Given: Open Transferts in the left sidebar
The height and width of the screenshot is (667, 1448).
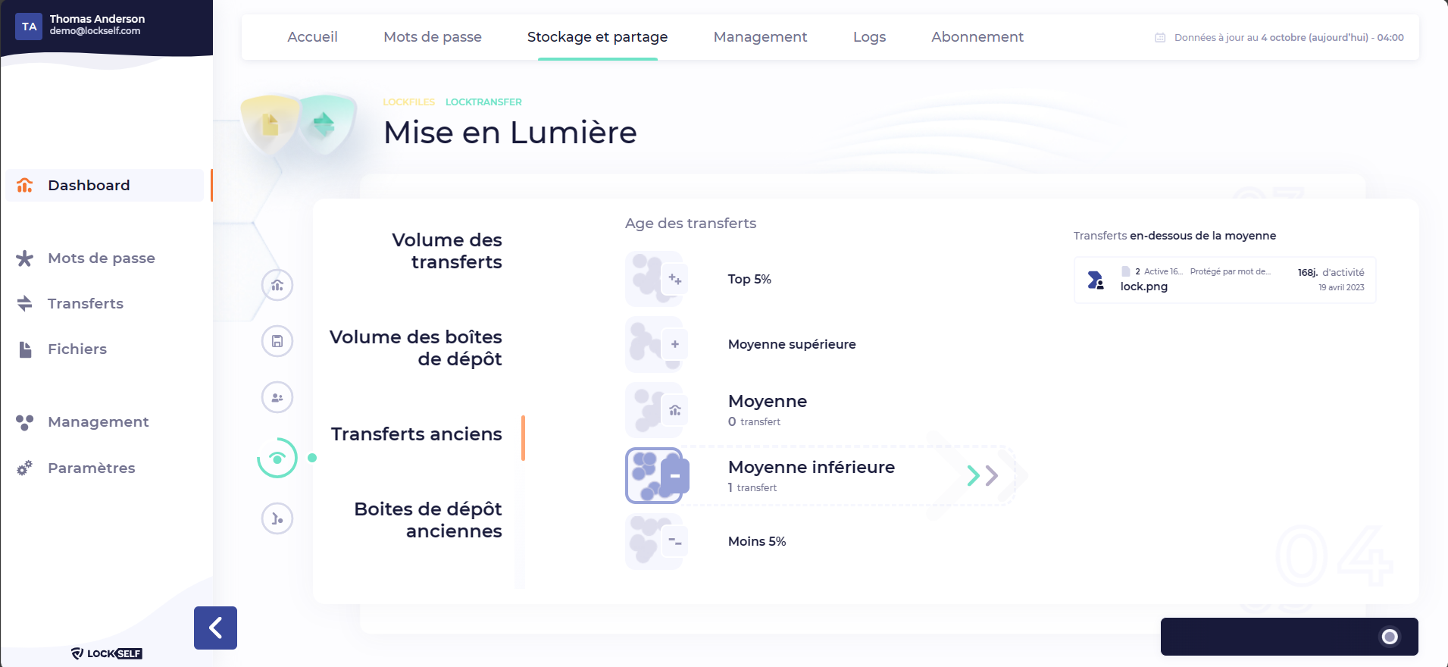Looking at the screenshot, I should [x=85, y=304].
